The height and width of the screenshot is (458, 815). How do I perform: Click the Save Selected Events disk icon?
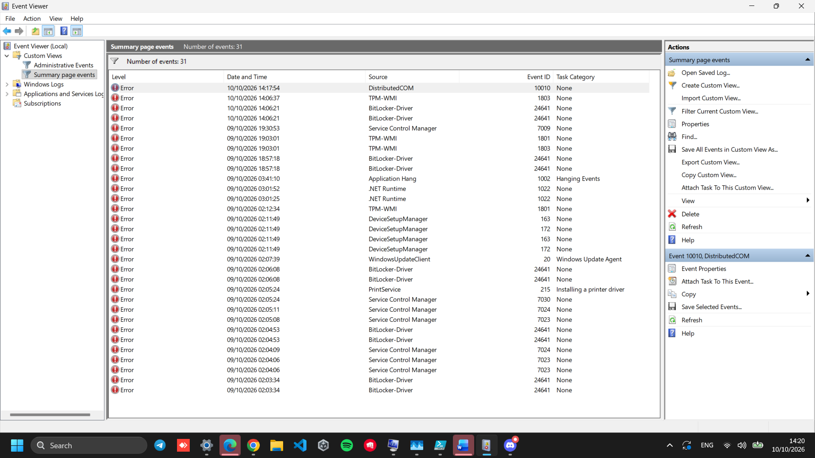tap(672, 307)
